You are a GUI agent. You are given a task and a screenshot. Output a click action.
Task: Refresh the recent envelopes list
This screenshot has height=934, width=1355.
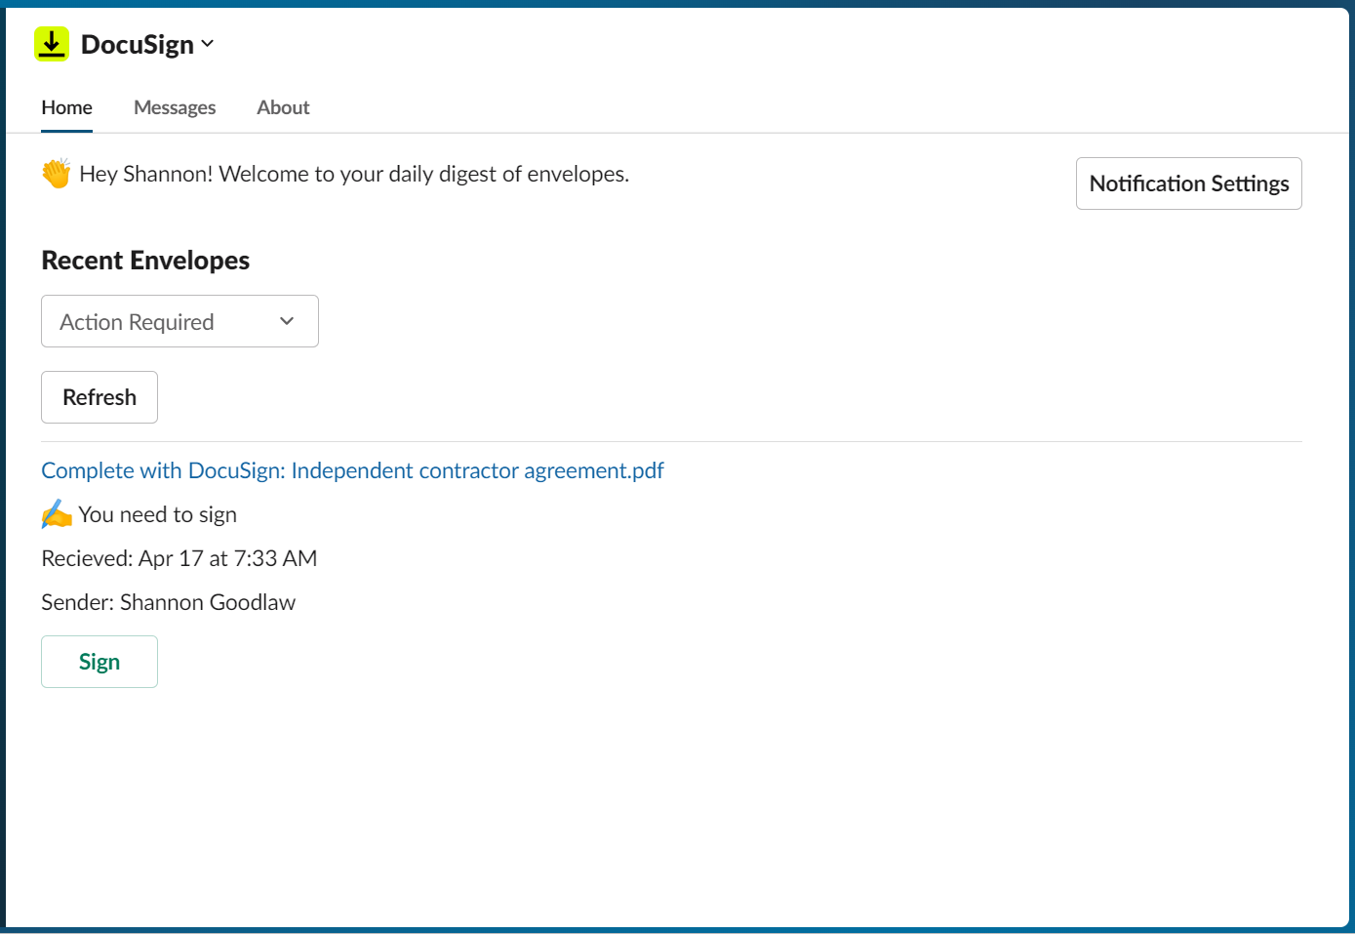(100, 397)
